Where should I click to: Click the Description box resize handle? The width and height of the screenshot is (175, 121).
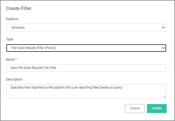click(x=164, y=97)
